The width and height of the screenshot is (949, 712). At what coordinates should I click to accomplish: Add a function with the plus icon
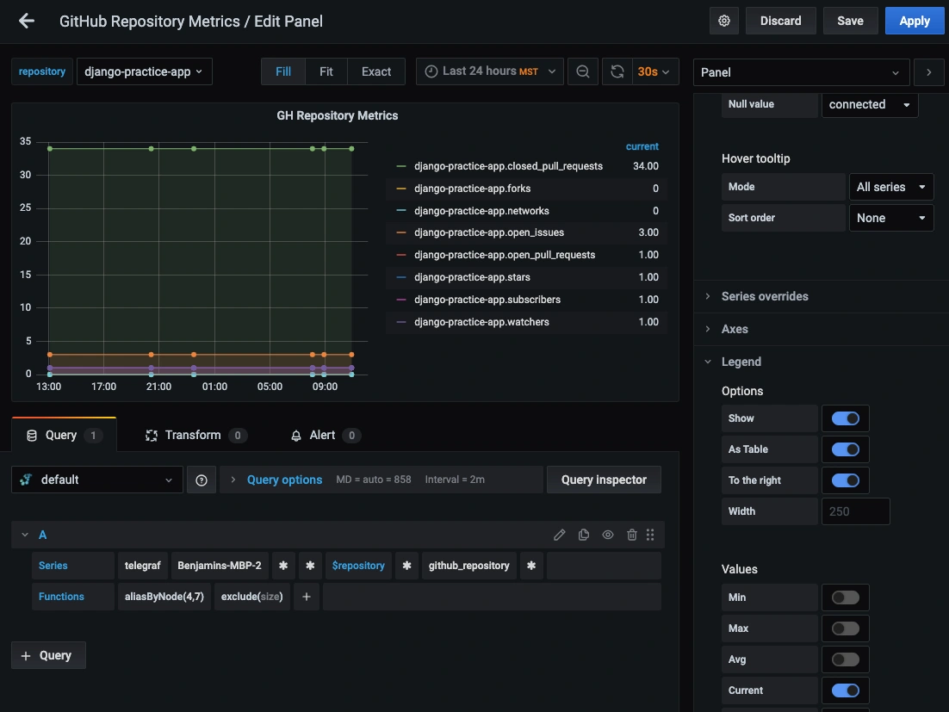tap(307, 597)
